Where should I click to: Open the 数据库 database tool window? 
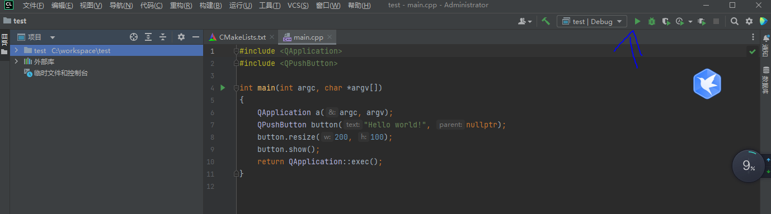(765, 79)
